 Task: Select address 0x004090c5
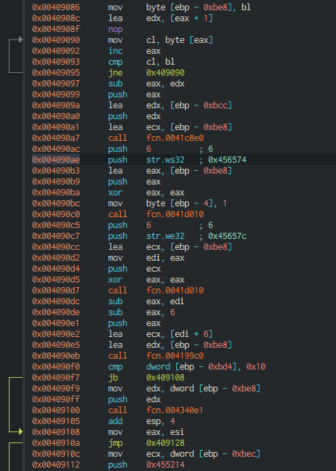tap(56, 225)
